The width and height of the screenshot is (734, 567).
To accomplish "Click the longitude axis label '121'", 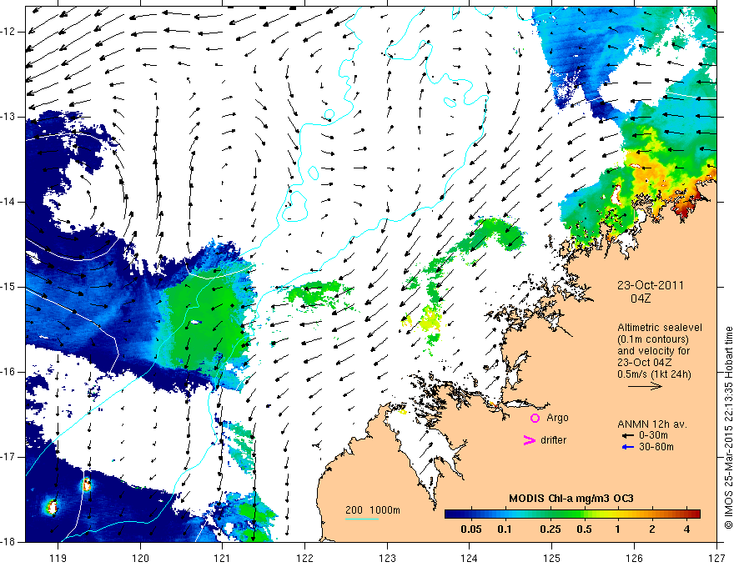I will tap(223, 558).
